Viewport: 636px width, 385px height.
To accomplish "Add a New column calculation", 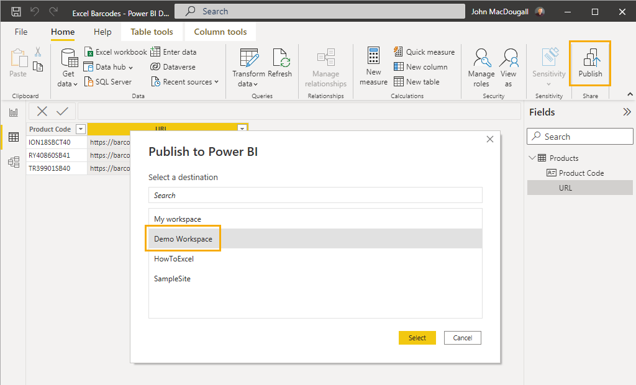I will 421,67.
